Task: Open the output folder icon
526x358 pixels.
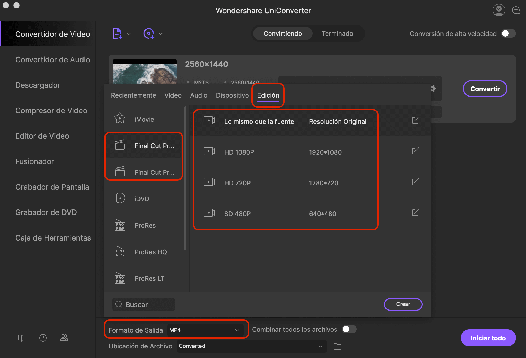Action: coord(337,346)
